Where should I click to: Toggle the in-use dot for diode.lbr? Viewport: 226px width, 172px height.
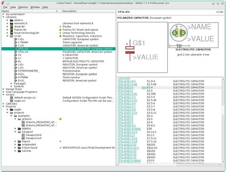pos(61,27)
